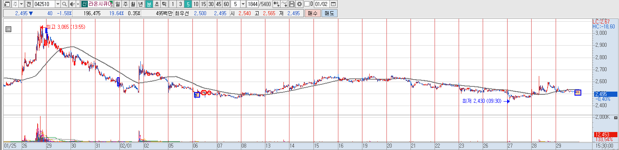This screenshot has height=150, width=619.
Task: Click the stock search magnifier icon
Action: pyautogui.click(x=65, y=4)
